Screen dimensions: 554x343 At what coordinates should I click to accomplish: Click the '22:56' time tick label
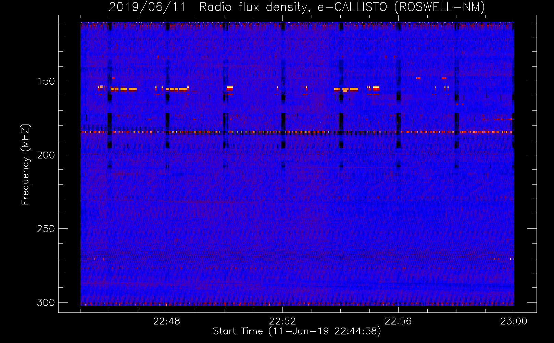click(x=398, y=321)
